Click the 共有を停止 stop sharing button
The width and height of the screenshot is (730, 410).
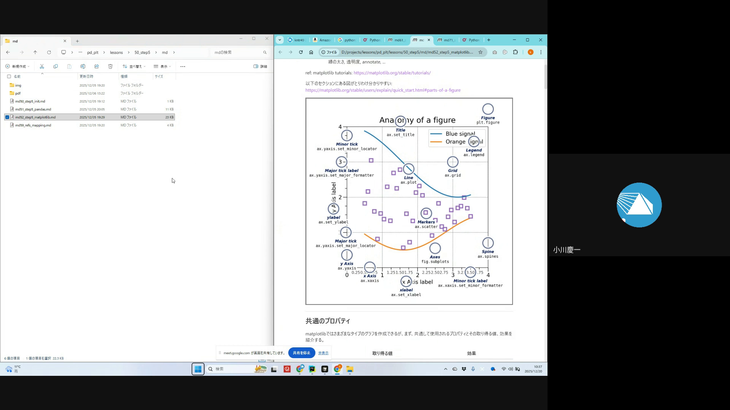click(x=302, y=353)
